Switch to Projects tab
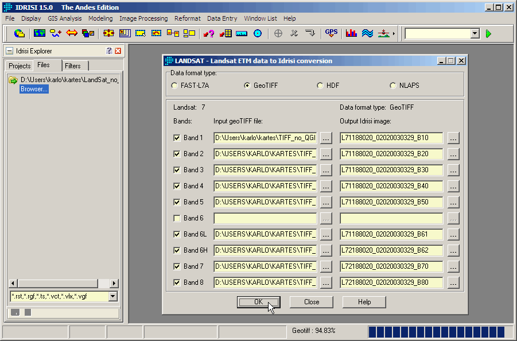The height and width of the screenshot is (341, 517). point(20,66)
